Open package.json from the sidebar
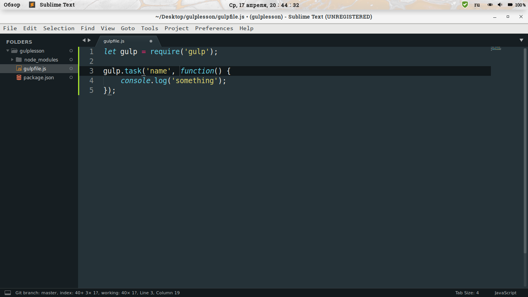528x297 pixels. (x=39, y=77)
